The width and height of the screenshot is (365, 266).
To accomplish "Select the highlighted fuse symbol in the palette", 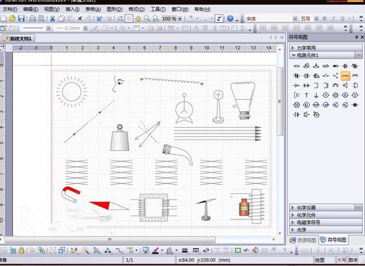I will [x=345, y=76].
